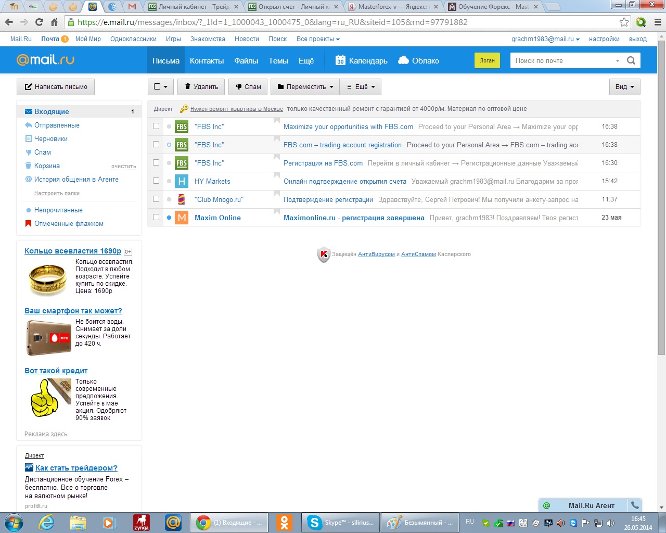The height and width of the screenshot is (533, 666).
Task: Flag the Maxim Online email
Action: tap(277, 212)
